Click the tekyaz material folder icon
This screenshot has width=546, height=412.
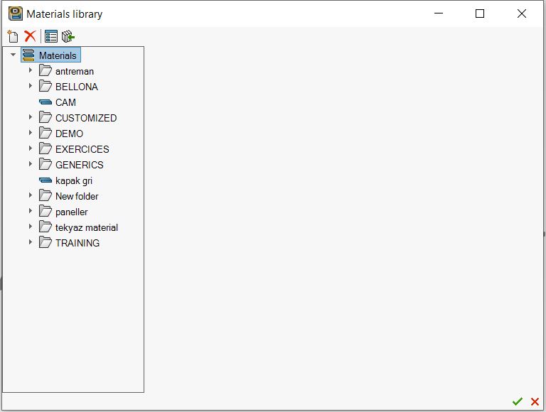point(45,227)
